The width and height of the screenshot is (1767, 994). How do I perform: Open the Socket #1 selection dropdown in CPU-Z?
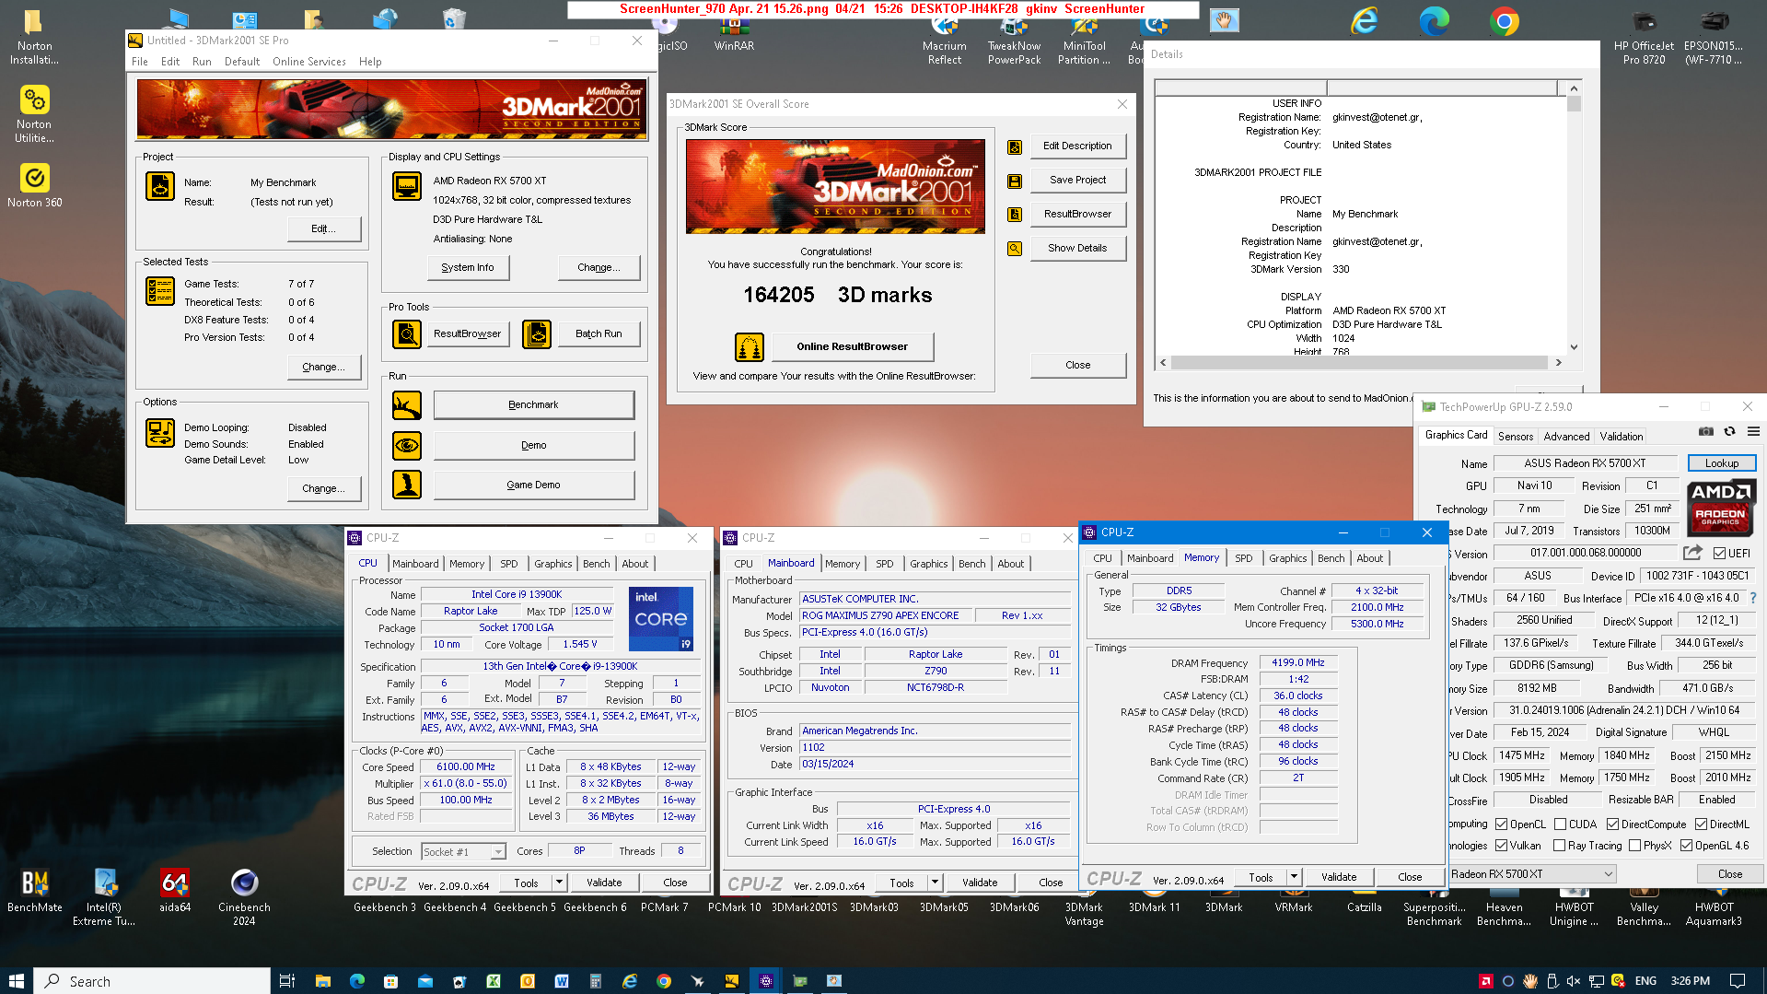pos(463,852)
